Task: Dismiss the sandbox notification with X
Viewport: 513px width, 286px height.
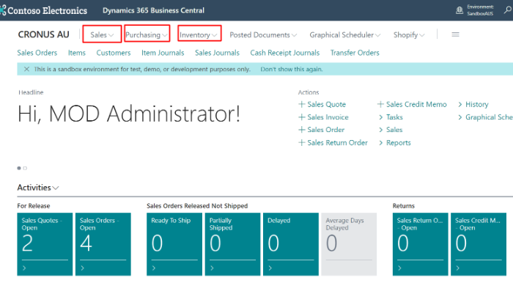Action: click(26, 69)
